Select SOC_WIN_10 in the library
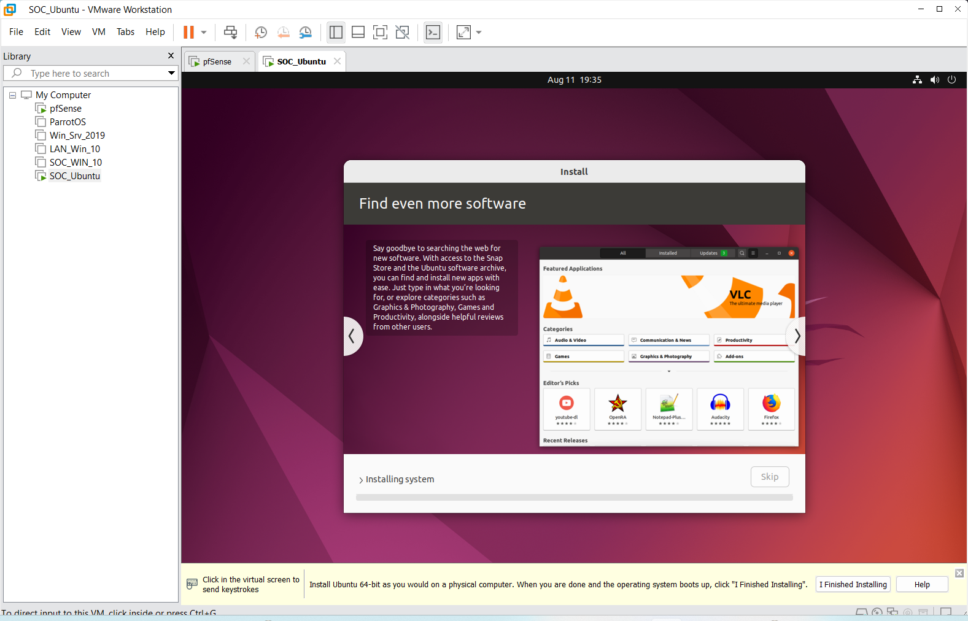Image resolution: width=968 pixels, height=621 pixels. [x=76, y=163]
